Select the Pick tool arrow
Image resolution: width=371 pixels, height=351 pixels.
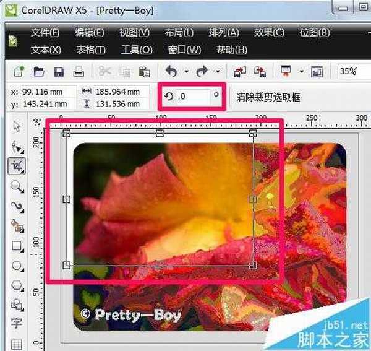coord(17,126)
